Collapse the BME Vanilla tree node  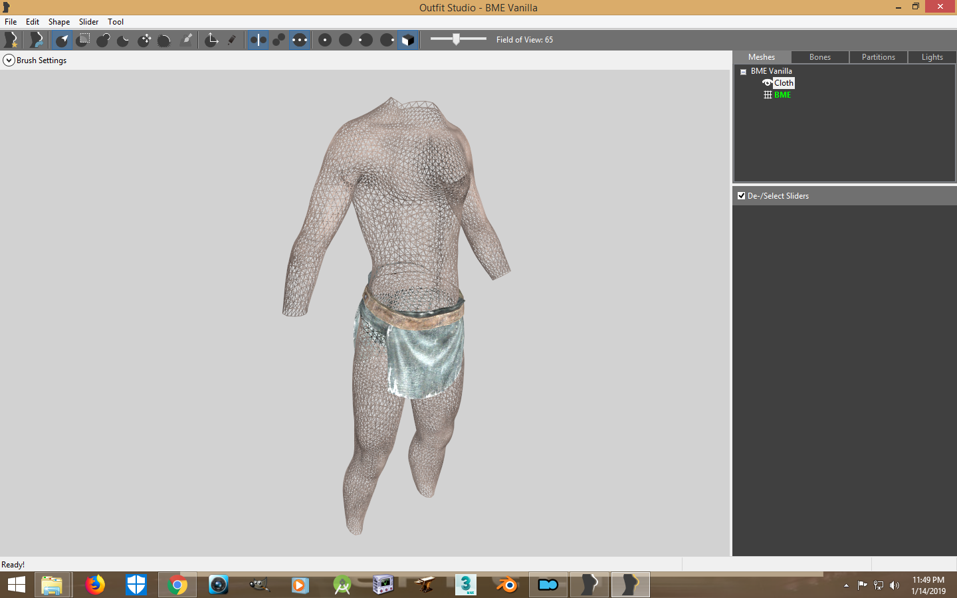(x=743, y=72)
